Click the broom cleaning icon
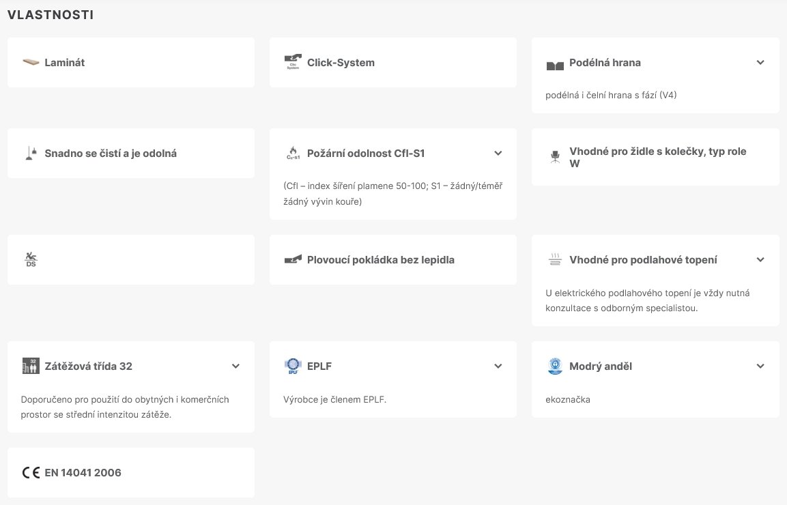This screenshot has height=505, width=787. tap(31, 154)
